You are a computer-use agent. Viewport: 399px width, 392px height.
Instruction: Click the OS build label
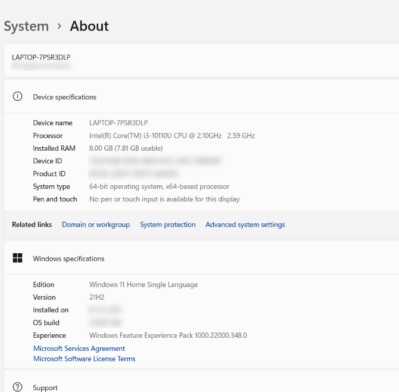46,323
